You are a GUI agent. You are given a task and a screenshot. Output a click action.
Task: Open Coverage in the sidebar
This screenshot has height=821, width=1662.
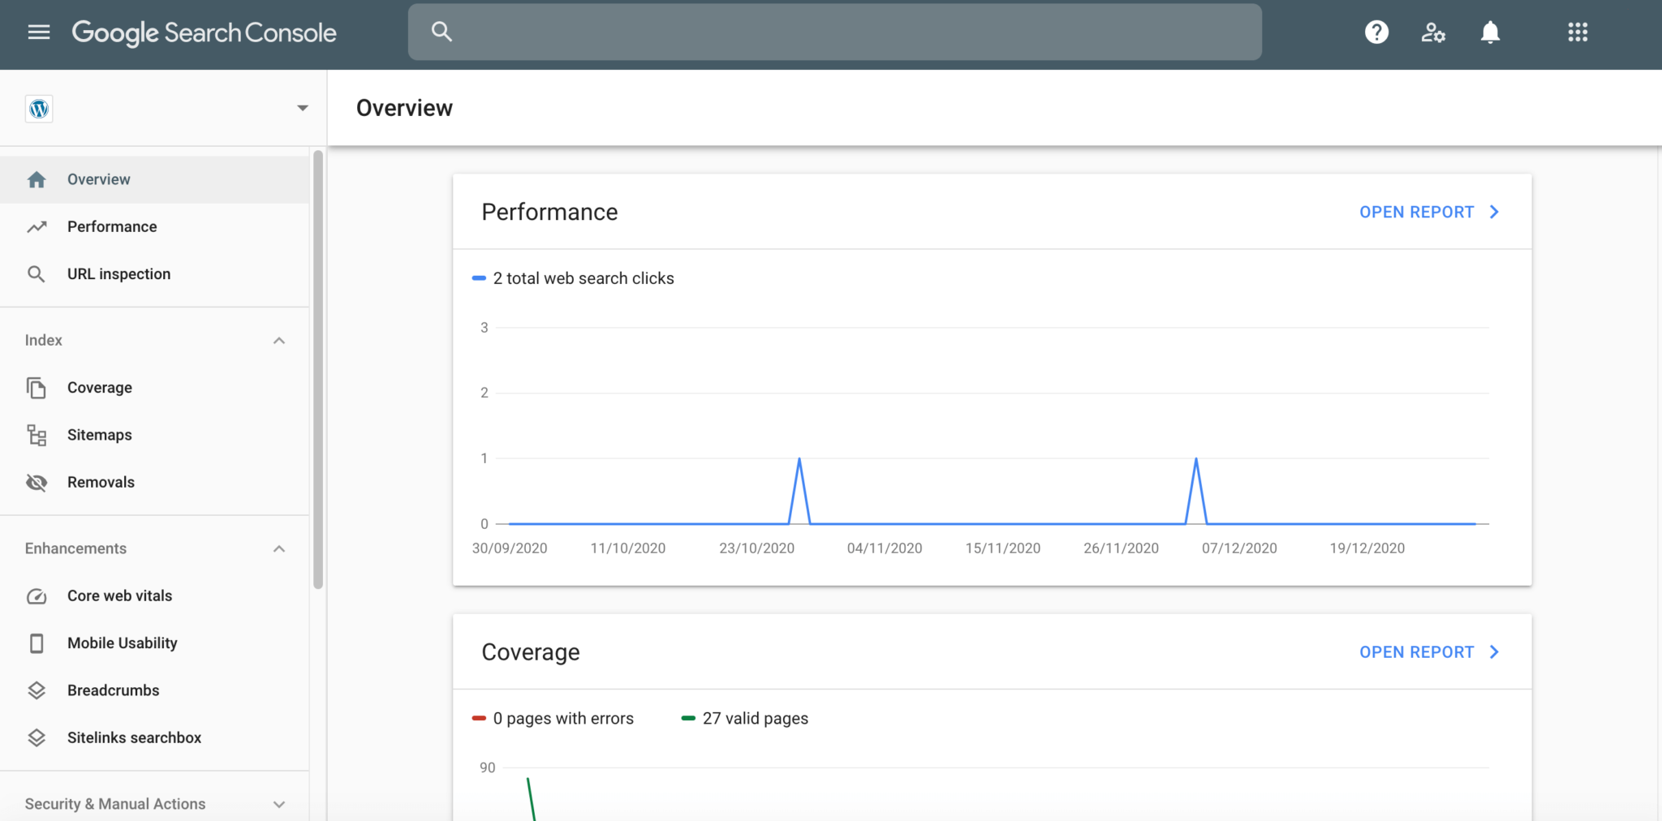154,388
